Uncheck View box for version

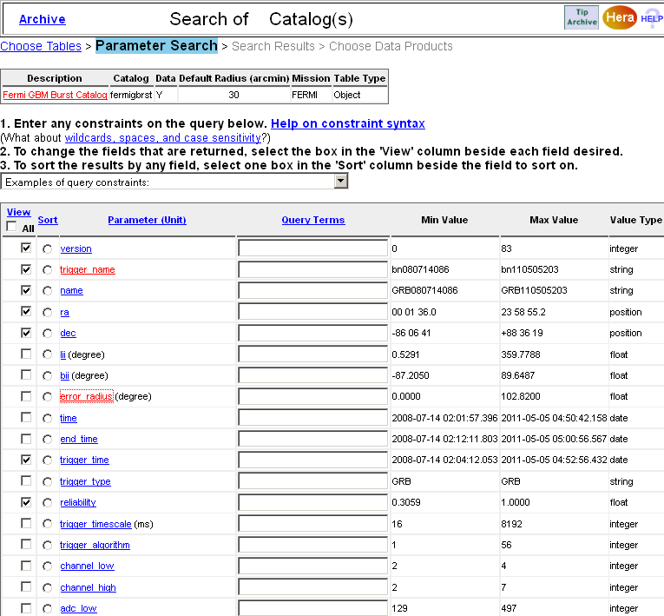(26, 248)
